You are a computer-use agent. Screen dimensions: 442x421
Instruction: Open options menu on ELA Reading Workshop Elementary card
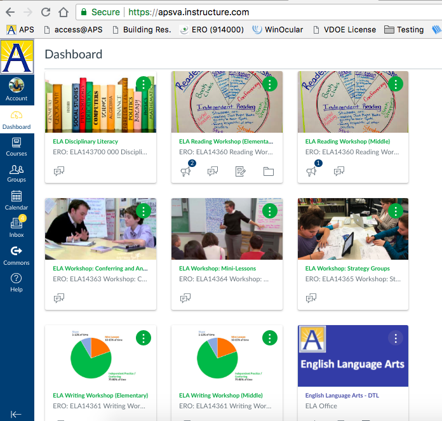270,84
